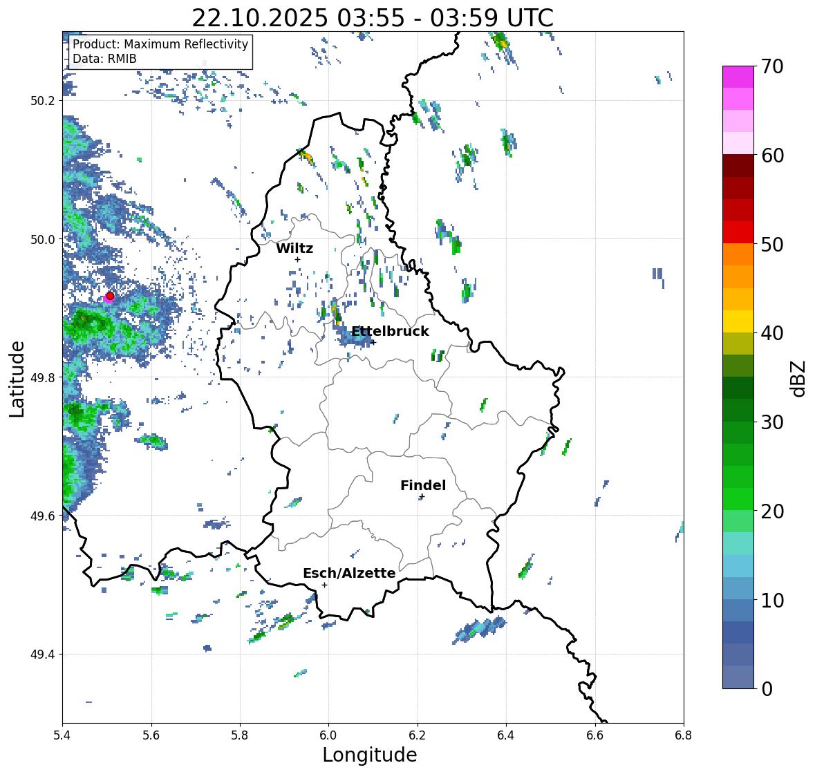Click the 60 tick on the colorbar
Screen dimensions: 815x772
pos(772,156)
